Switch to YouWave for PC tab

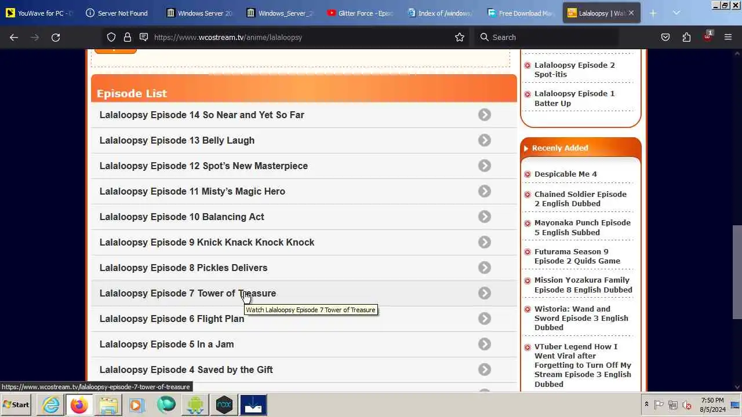pyautogui.click(x=40, y=13)
